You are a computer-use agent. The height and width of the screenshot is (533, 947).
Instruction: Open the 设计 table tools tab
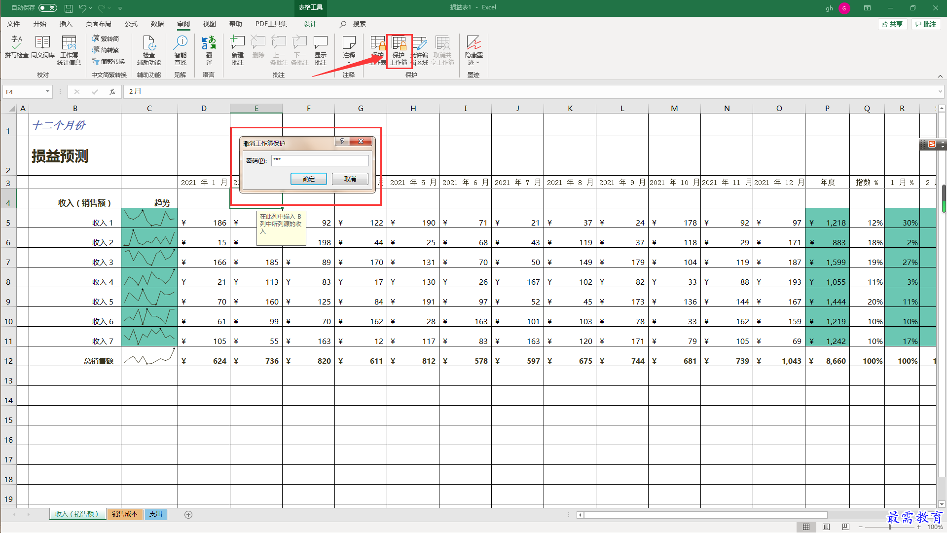[x=310, y=24]
